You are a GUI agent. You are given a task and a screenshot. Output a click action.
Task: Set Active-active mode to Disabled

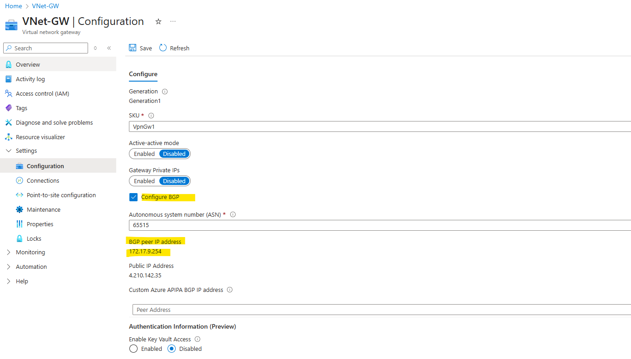174,154
